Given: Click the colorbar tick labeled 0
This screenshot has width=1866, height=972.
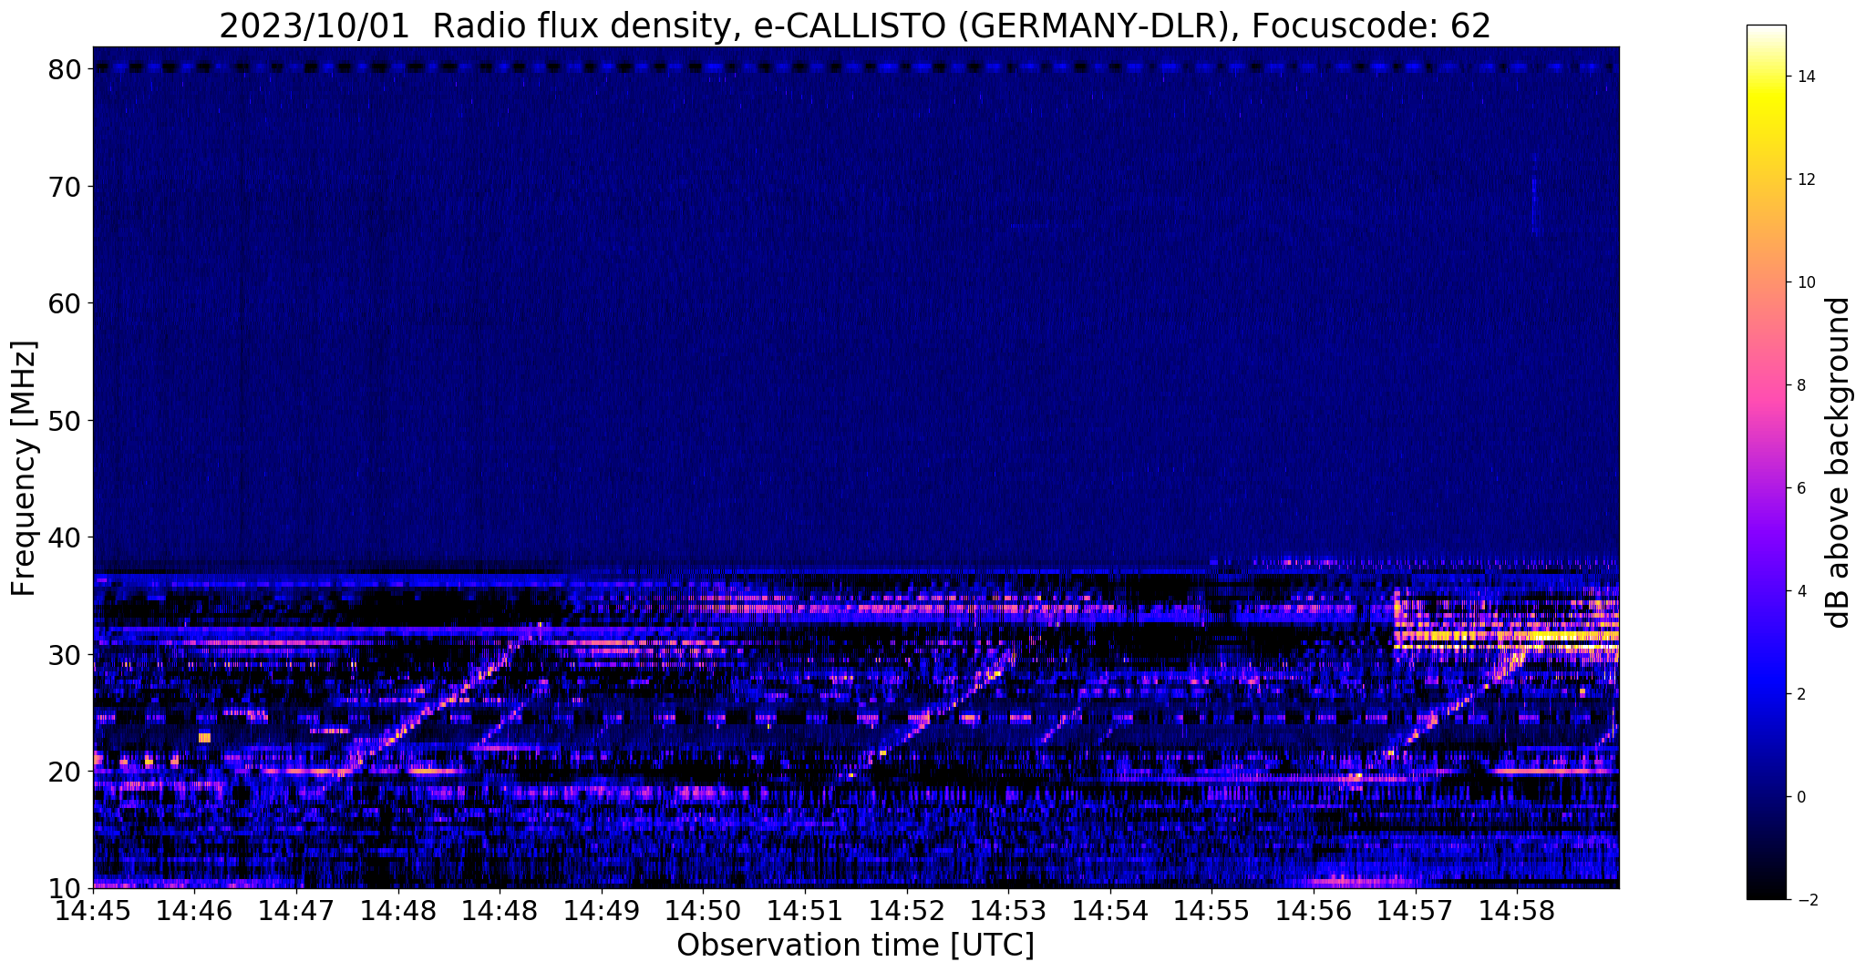Looking at the screenshot, I should click(x=1800, y=797).
